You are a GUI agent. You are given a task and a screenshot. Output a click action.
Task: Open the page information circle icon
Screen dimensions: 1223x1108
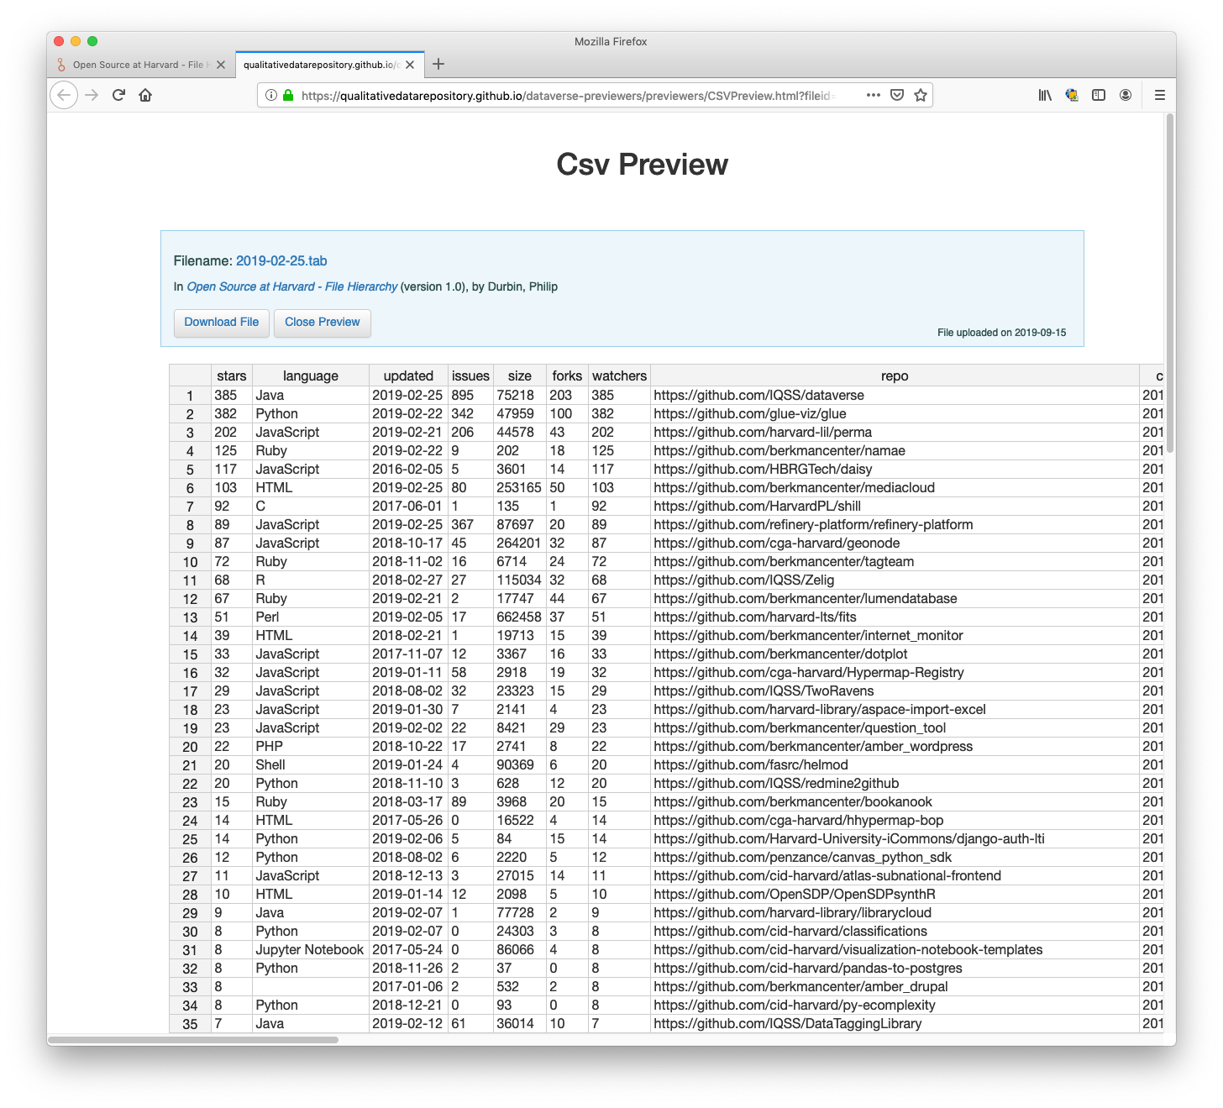point(270,95)
